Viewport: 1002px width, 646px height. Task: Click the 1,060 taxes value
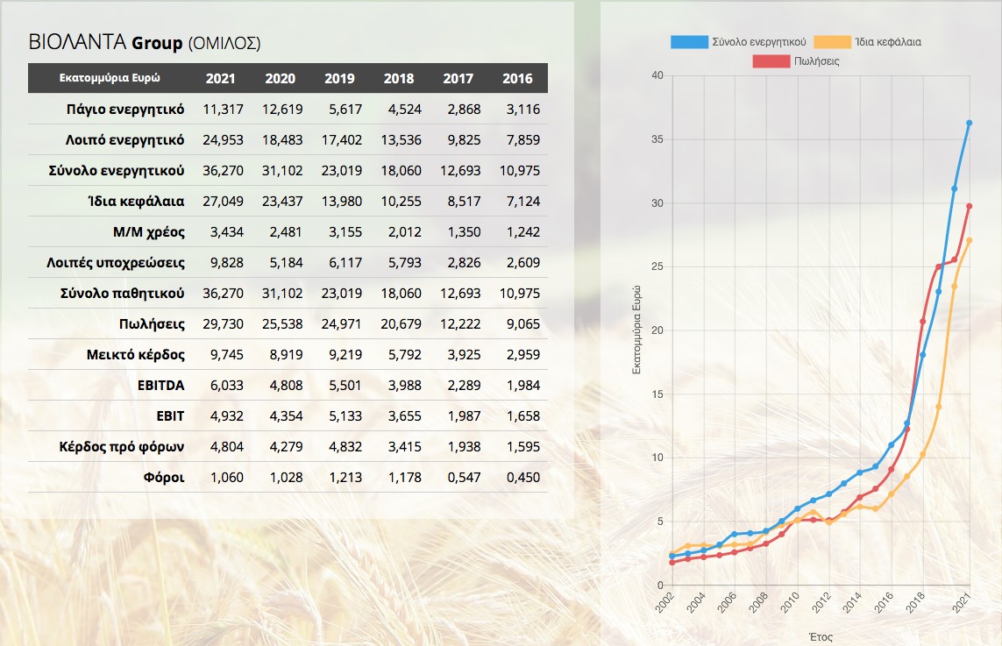tap(227, 478)
